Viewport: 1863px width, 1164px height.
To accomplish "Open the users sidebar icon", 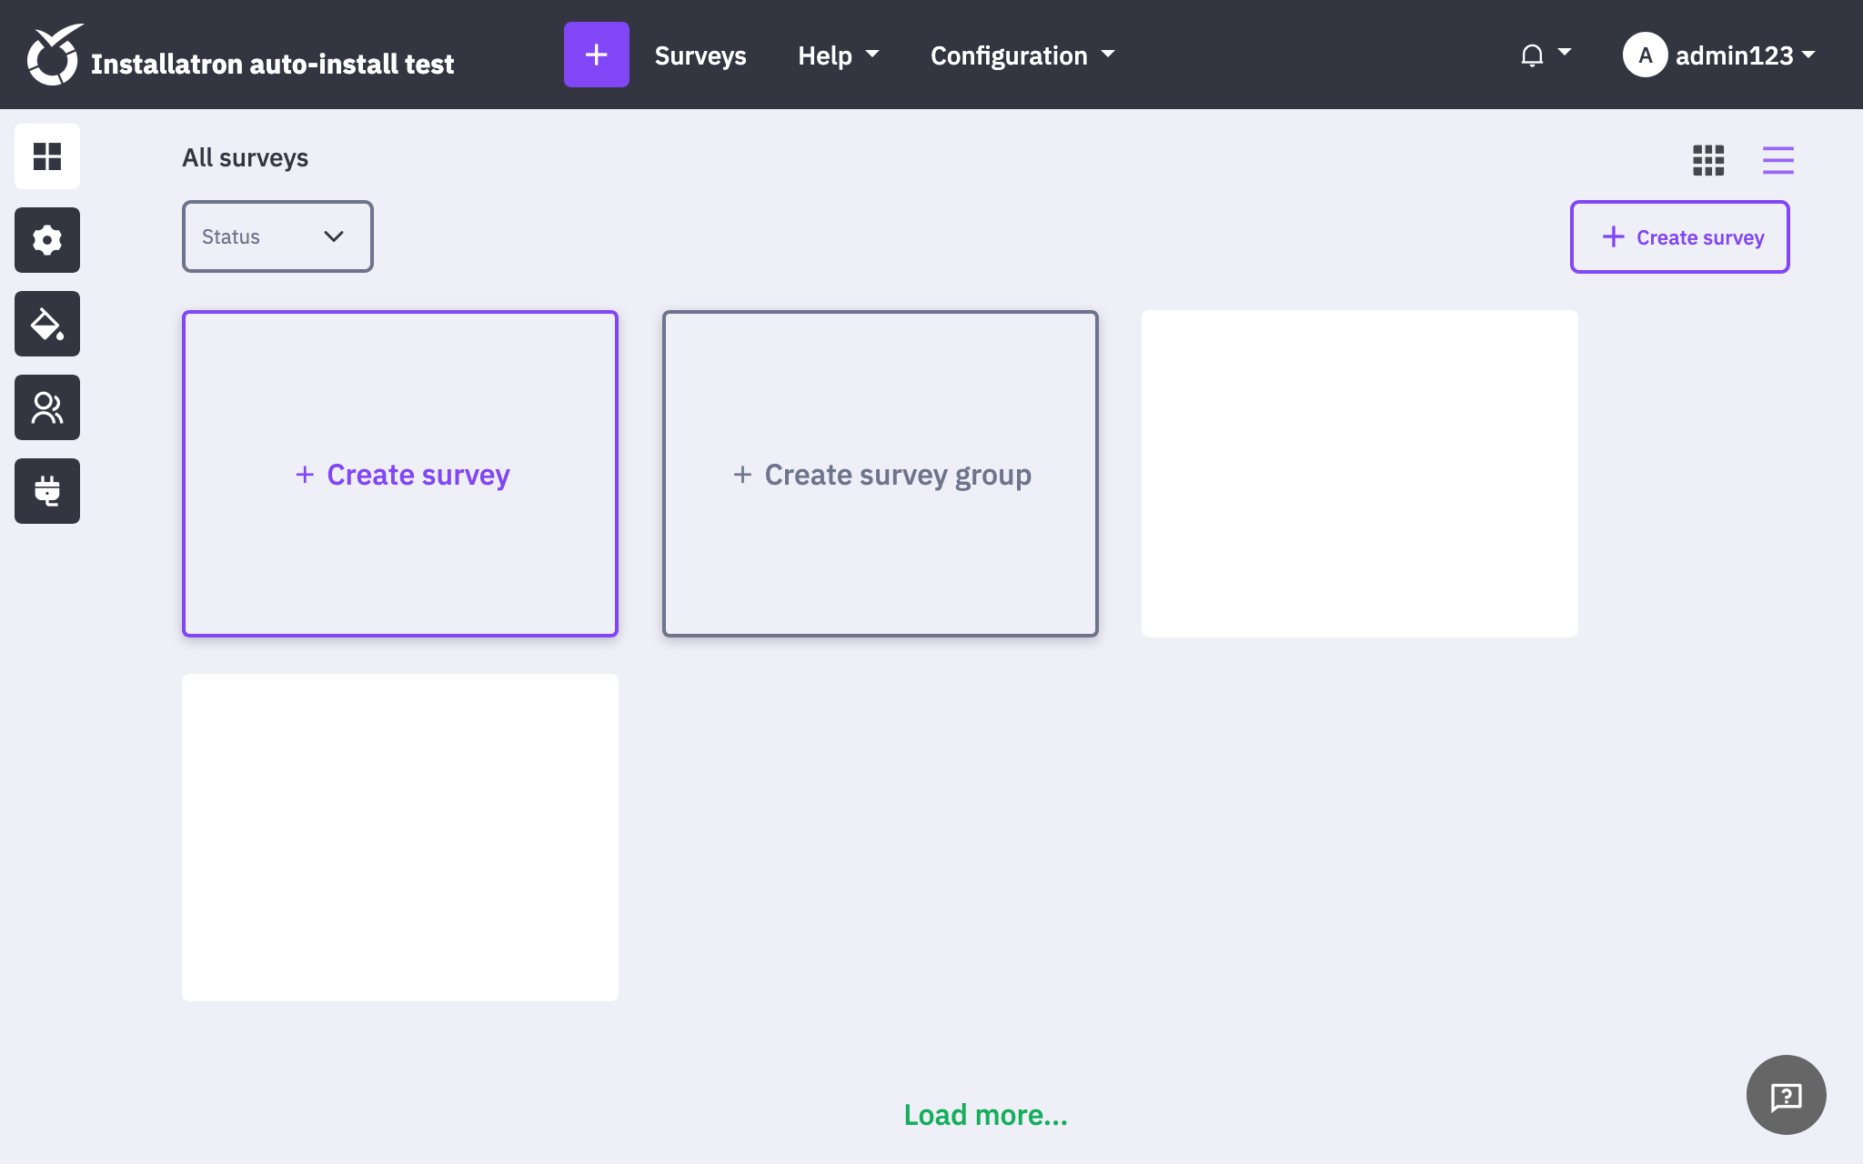I will 47,407.
